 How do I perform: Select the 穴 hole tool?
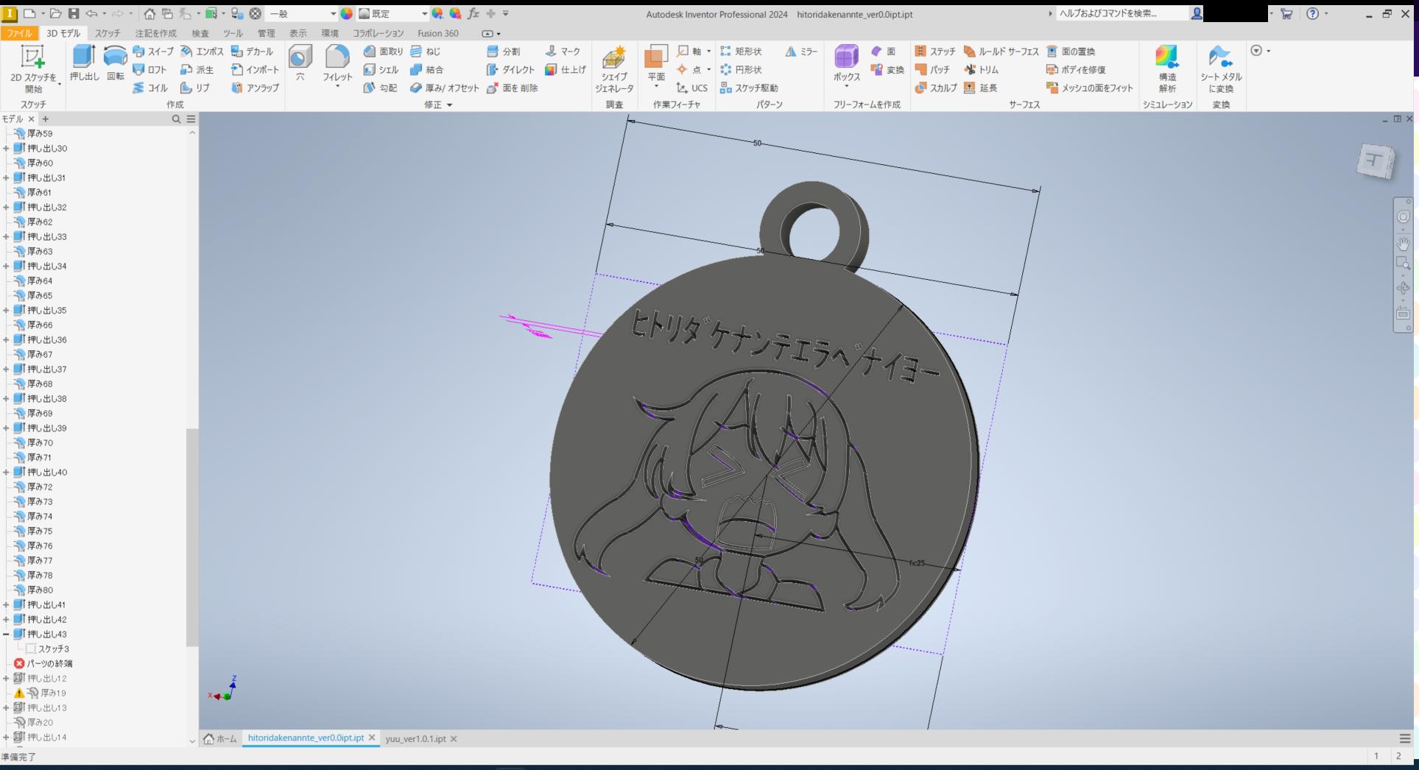coord(300,63)
